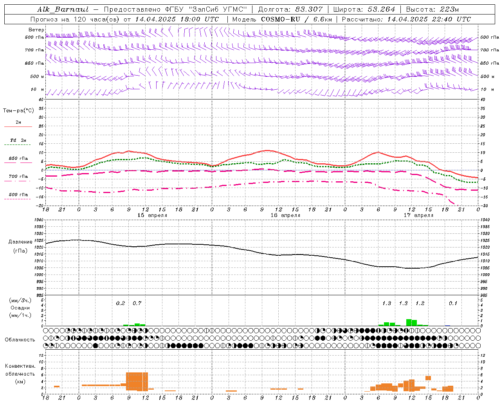This screenshot has width=501, height=401.
Task: Click the precipitation amount '0.2'
Action: (x=121, y=303)
